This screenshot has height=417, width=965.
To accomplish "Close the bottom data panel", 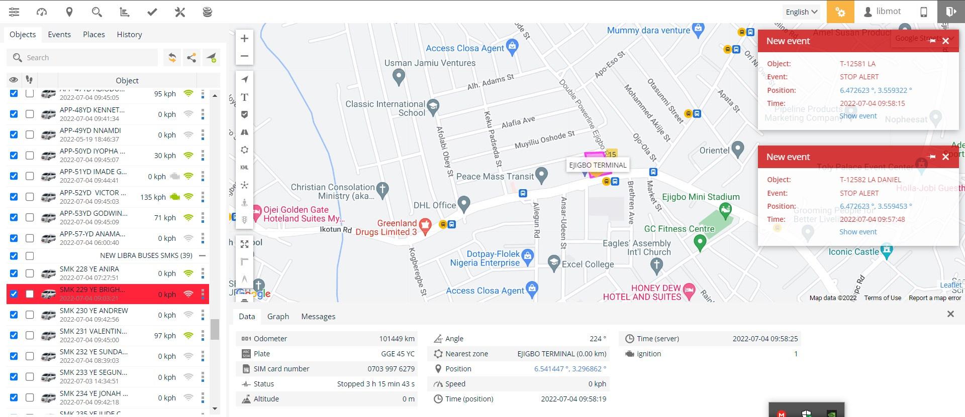I will pos(950,314).
